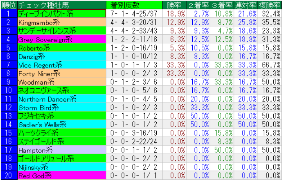Choose the Roberto系 sire line

pyautogui.click(x=61, y=48)
